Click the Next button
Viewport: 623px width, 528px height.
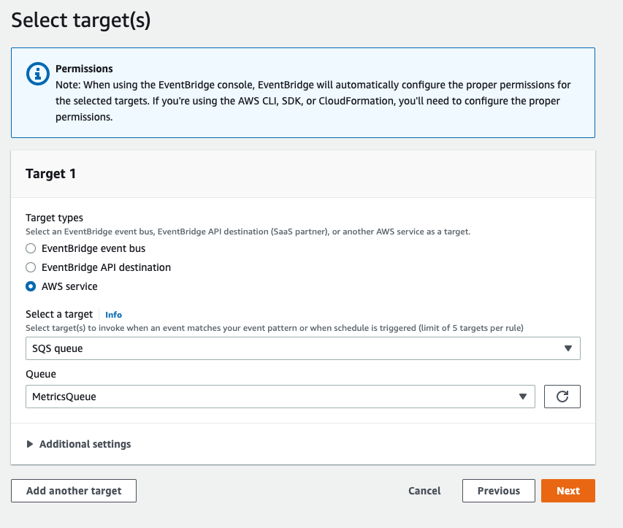[567, 491]
